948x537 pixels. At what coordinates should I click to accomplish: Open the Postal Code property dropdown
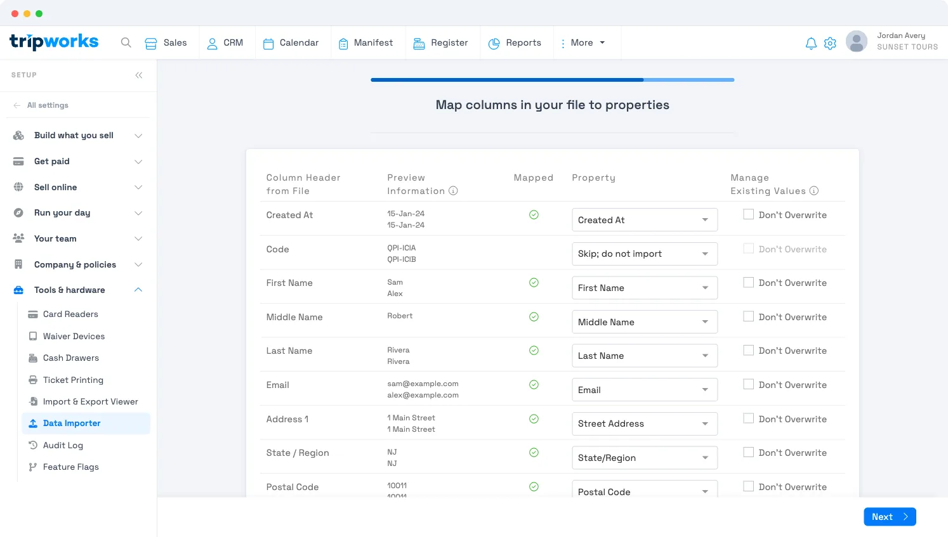tap(645, 489)
